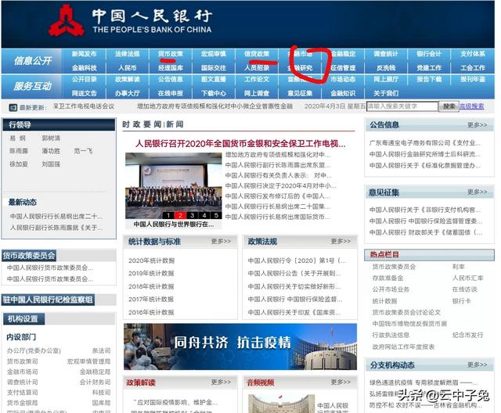Open 在线申报 in the service navigation
The image size is (501, 413).
(x=171, y=93)
